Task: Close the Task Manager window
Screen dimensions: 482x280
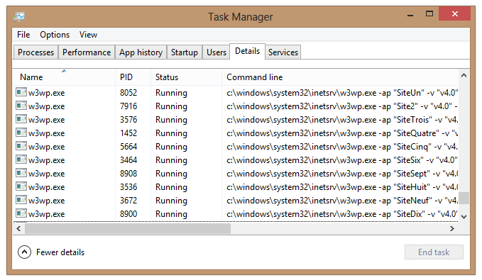Action: tap(454, 13)
